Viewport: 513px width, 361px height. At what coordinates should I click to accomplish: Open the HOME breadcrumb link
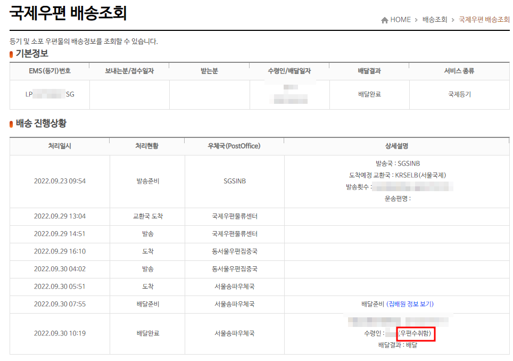[x=400, y=20]
